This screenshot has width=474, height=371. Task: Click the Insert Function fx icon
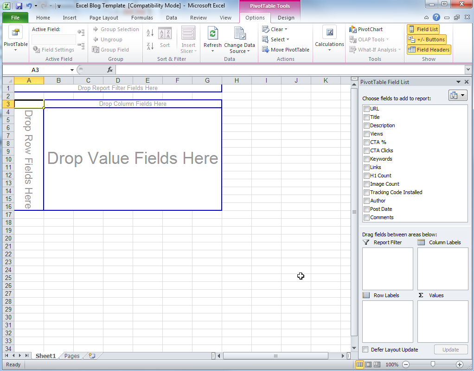[x=110, y=70]
